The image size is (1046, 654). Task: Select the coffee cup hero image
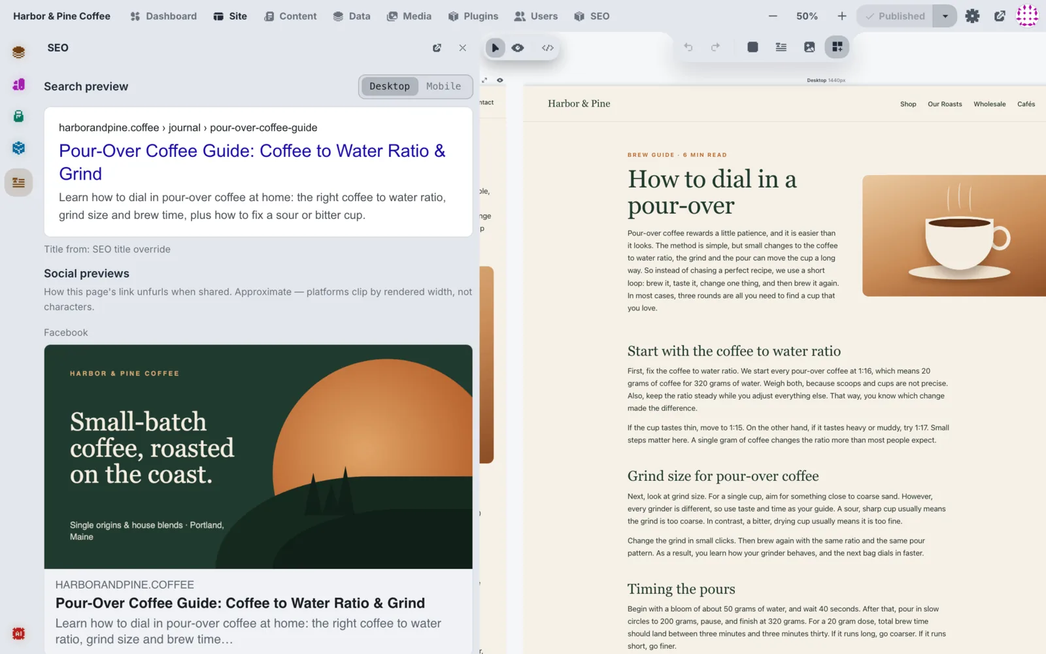954,235
